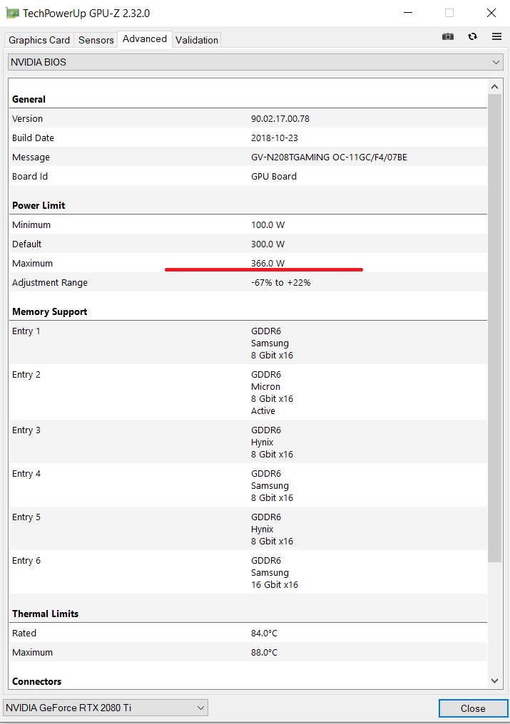The height and width of the screenshot is (724, 510).
Task: Select the Rated thermal value 84.0°C
Action: coord(264,633)
